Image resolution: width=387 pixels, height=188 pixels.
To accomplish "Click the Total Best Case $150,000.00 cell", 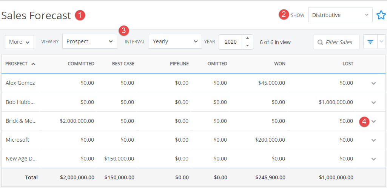I will 119,177.
